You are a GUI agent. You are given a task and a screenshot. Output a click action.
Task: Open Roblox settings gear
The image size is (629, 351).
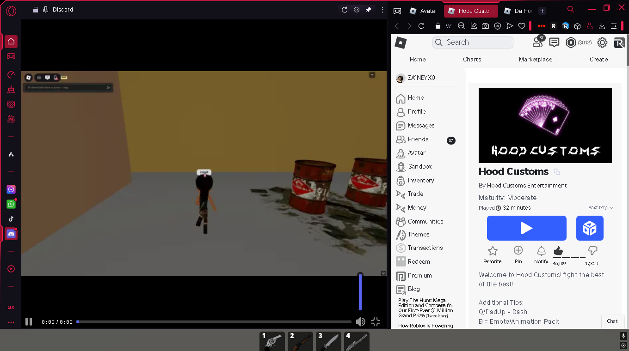pos(602,42)
